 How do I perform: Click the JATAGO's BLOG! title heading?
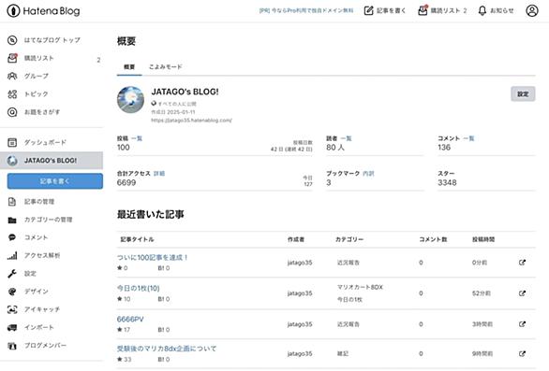click(185, 92)
